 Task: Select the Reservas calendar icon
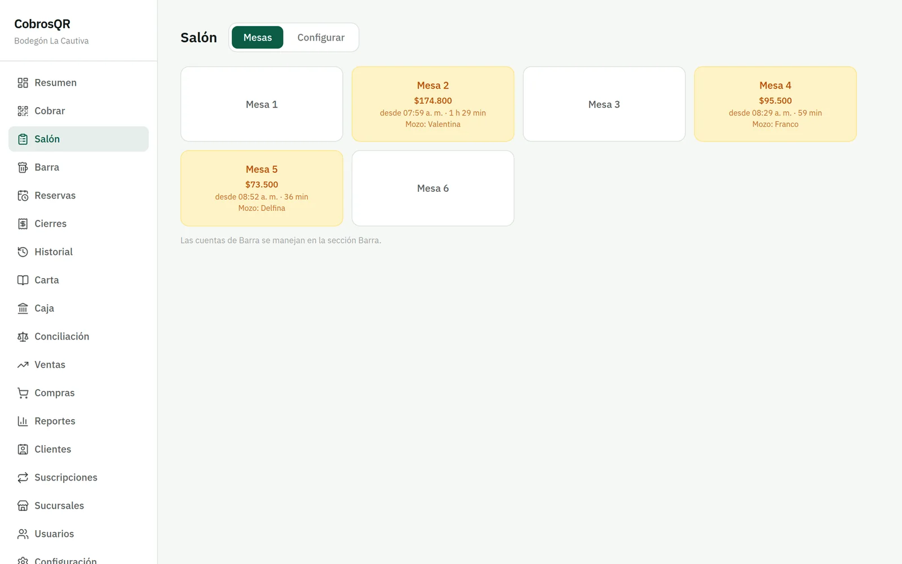point(23,196)
